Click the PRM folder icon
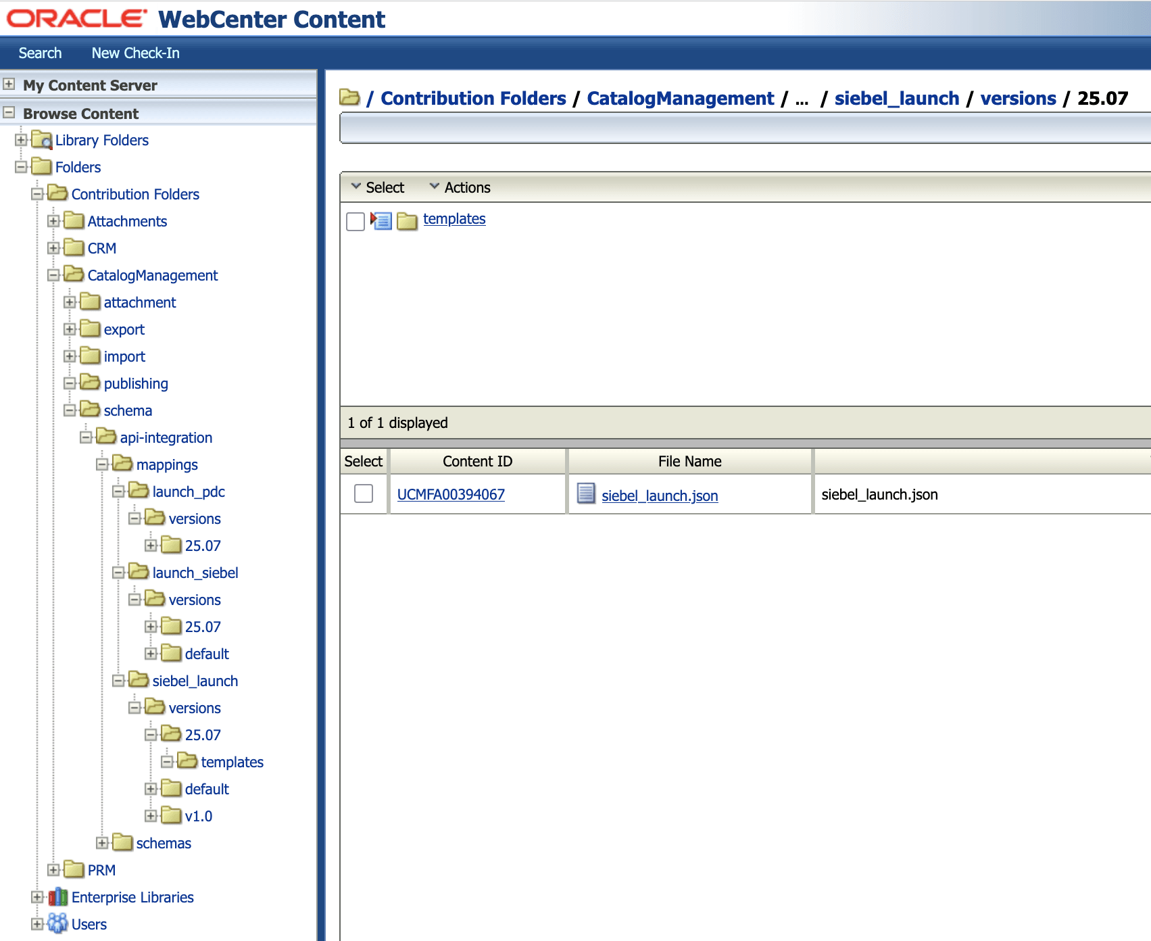1151x941 pixels. (74, 870)
